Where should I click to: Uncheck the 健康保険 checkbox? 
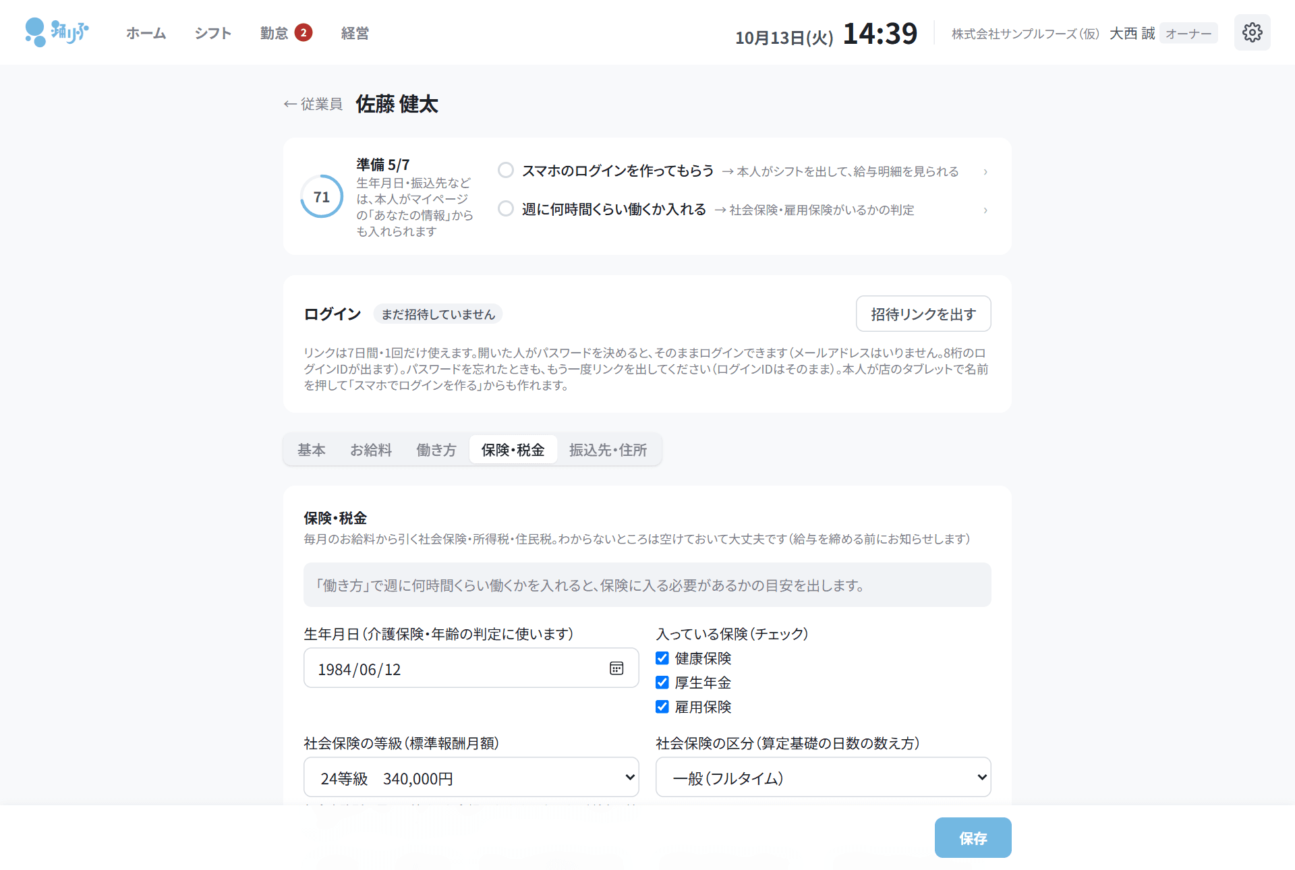point(662,658)
